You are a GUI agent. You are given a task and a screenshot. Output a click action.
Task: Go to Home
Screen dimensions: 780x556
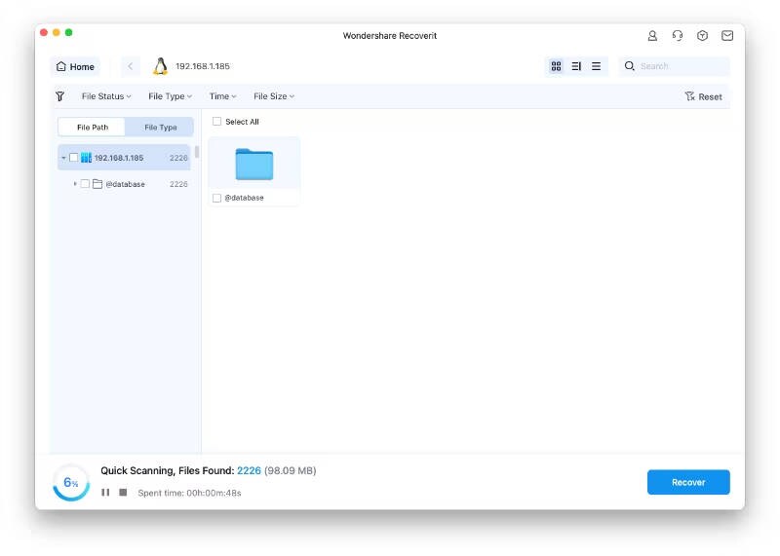pos(75,66)
